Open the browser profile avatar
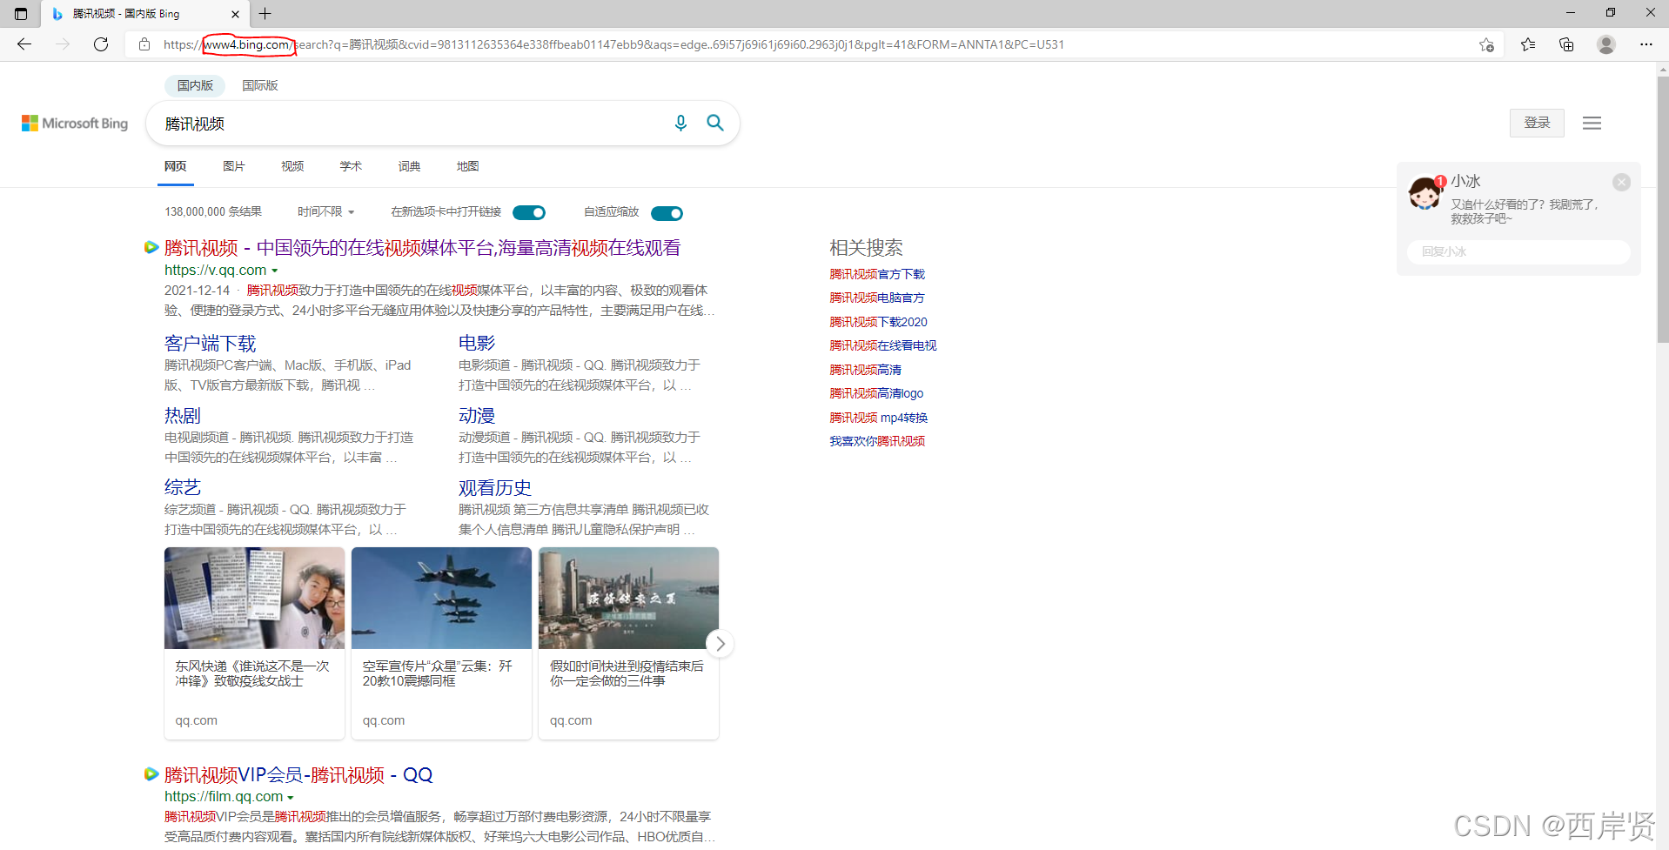Viewport: 1669px width, 850px height. click(1606, 44)
